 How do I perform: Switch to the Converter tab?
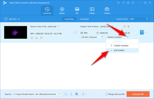point(47,11)
